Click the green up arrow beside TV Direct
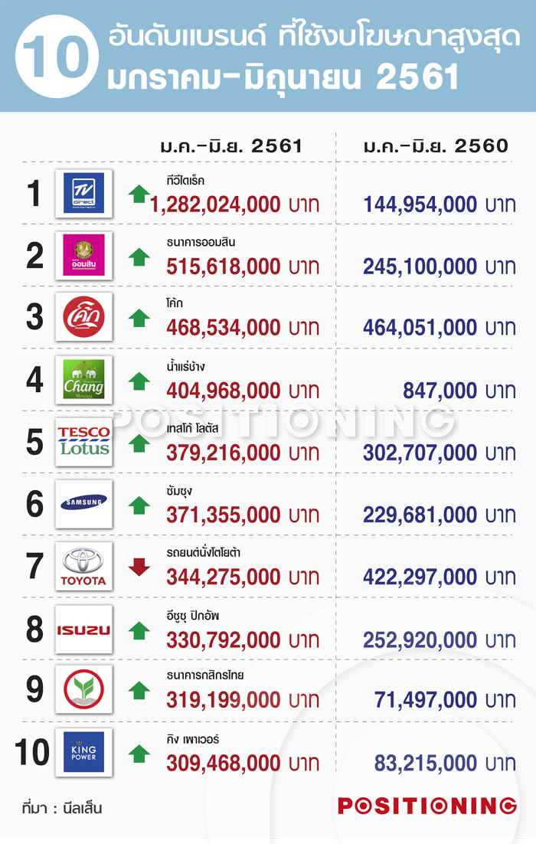Screen dimensions: 536x844 point(139,194)
